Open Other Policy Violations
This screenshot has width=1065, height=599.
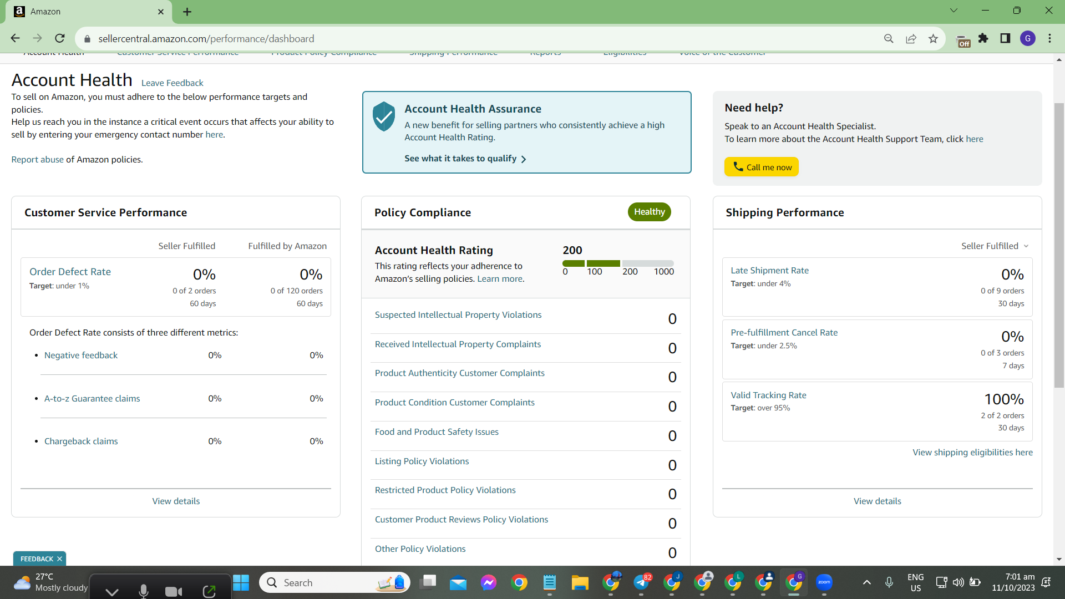pos(420,549)
